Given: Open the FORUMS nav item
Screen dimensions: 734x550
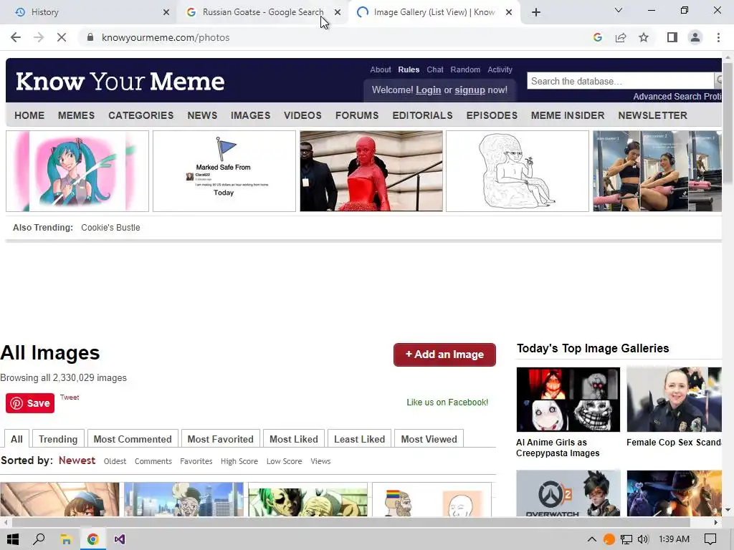Looking at the screenshot, I should tap(357, 115).
